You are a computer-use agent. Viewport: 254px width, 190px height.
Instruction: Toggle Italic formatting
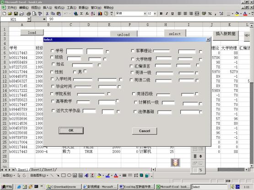point(167,14)
